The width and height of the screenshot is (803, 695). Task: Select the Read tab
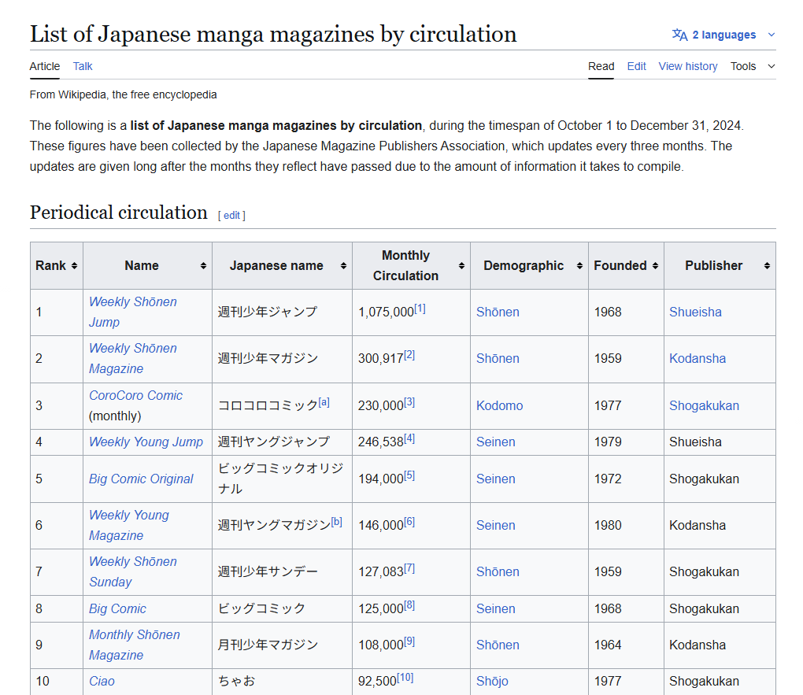[x=601, y=66]
